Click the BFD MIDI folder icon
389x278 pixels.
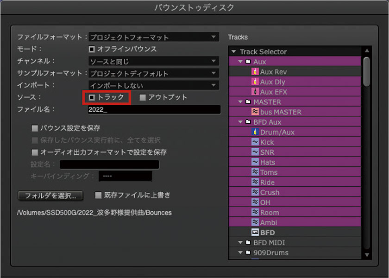click(x=248, y=242)
